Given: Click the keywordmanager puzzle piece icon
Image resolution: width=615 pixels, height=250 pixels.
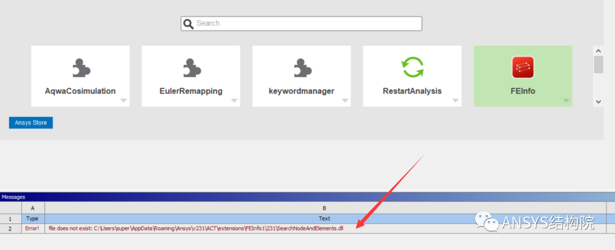Looking at the screenshot, I should point(303,67).
